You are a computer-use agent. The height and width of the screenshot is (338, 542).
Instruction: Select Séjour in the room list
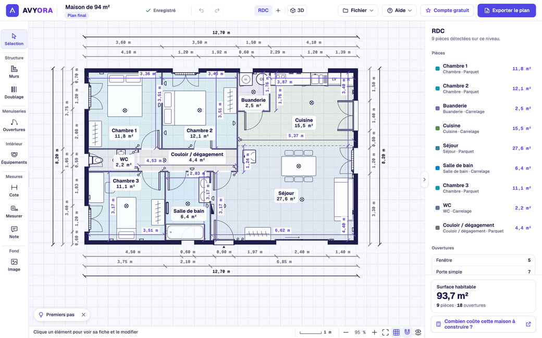483,148
